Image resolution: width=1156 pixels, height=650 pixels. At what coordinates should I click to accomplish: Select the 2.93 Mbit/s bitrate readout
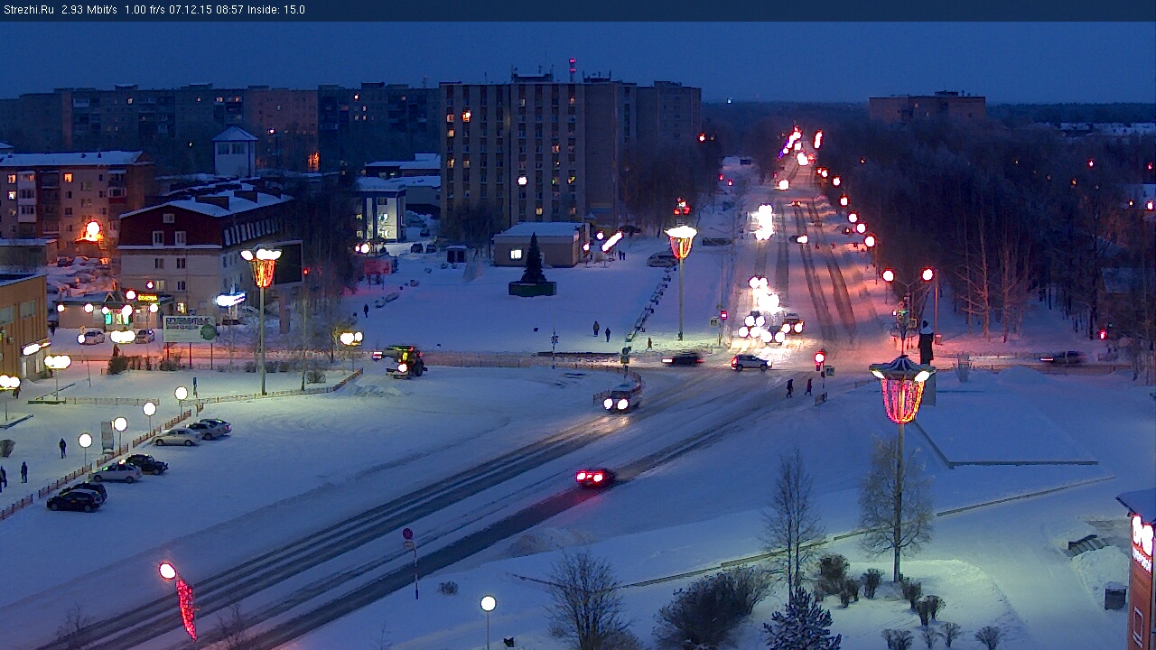click(x=89, y=10)
